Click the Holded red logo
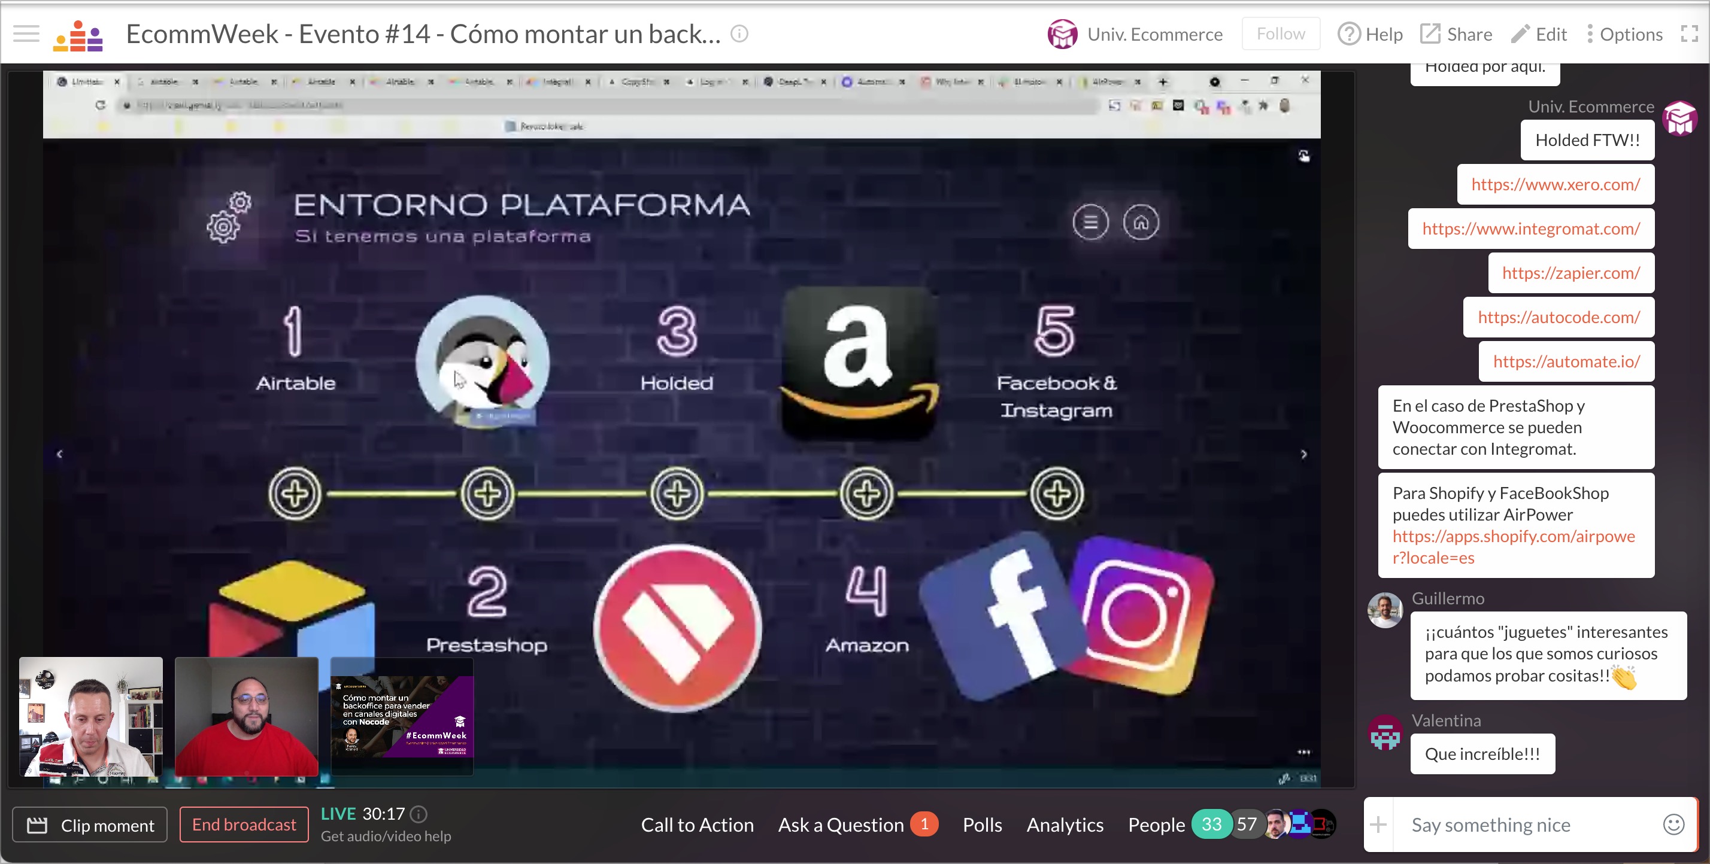 click(x=677, y=628)
